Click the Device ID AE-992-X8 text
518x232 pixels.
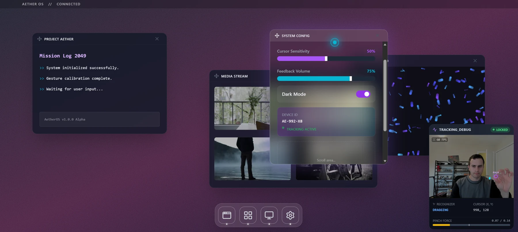(292, 121)
